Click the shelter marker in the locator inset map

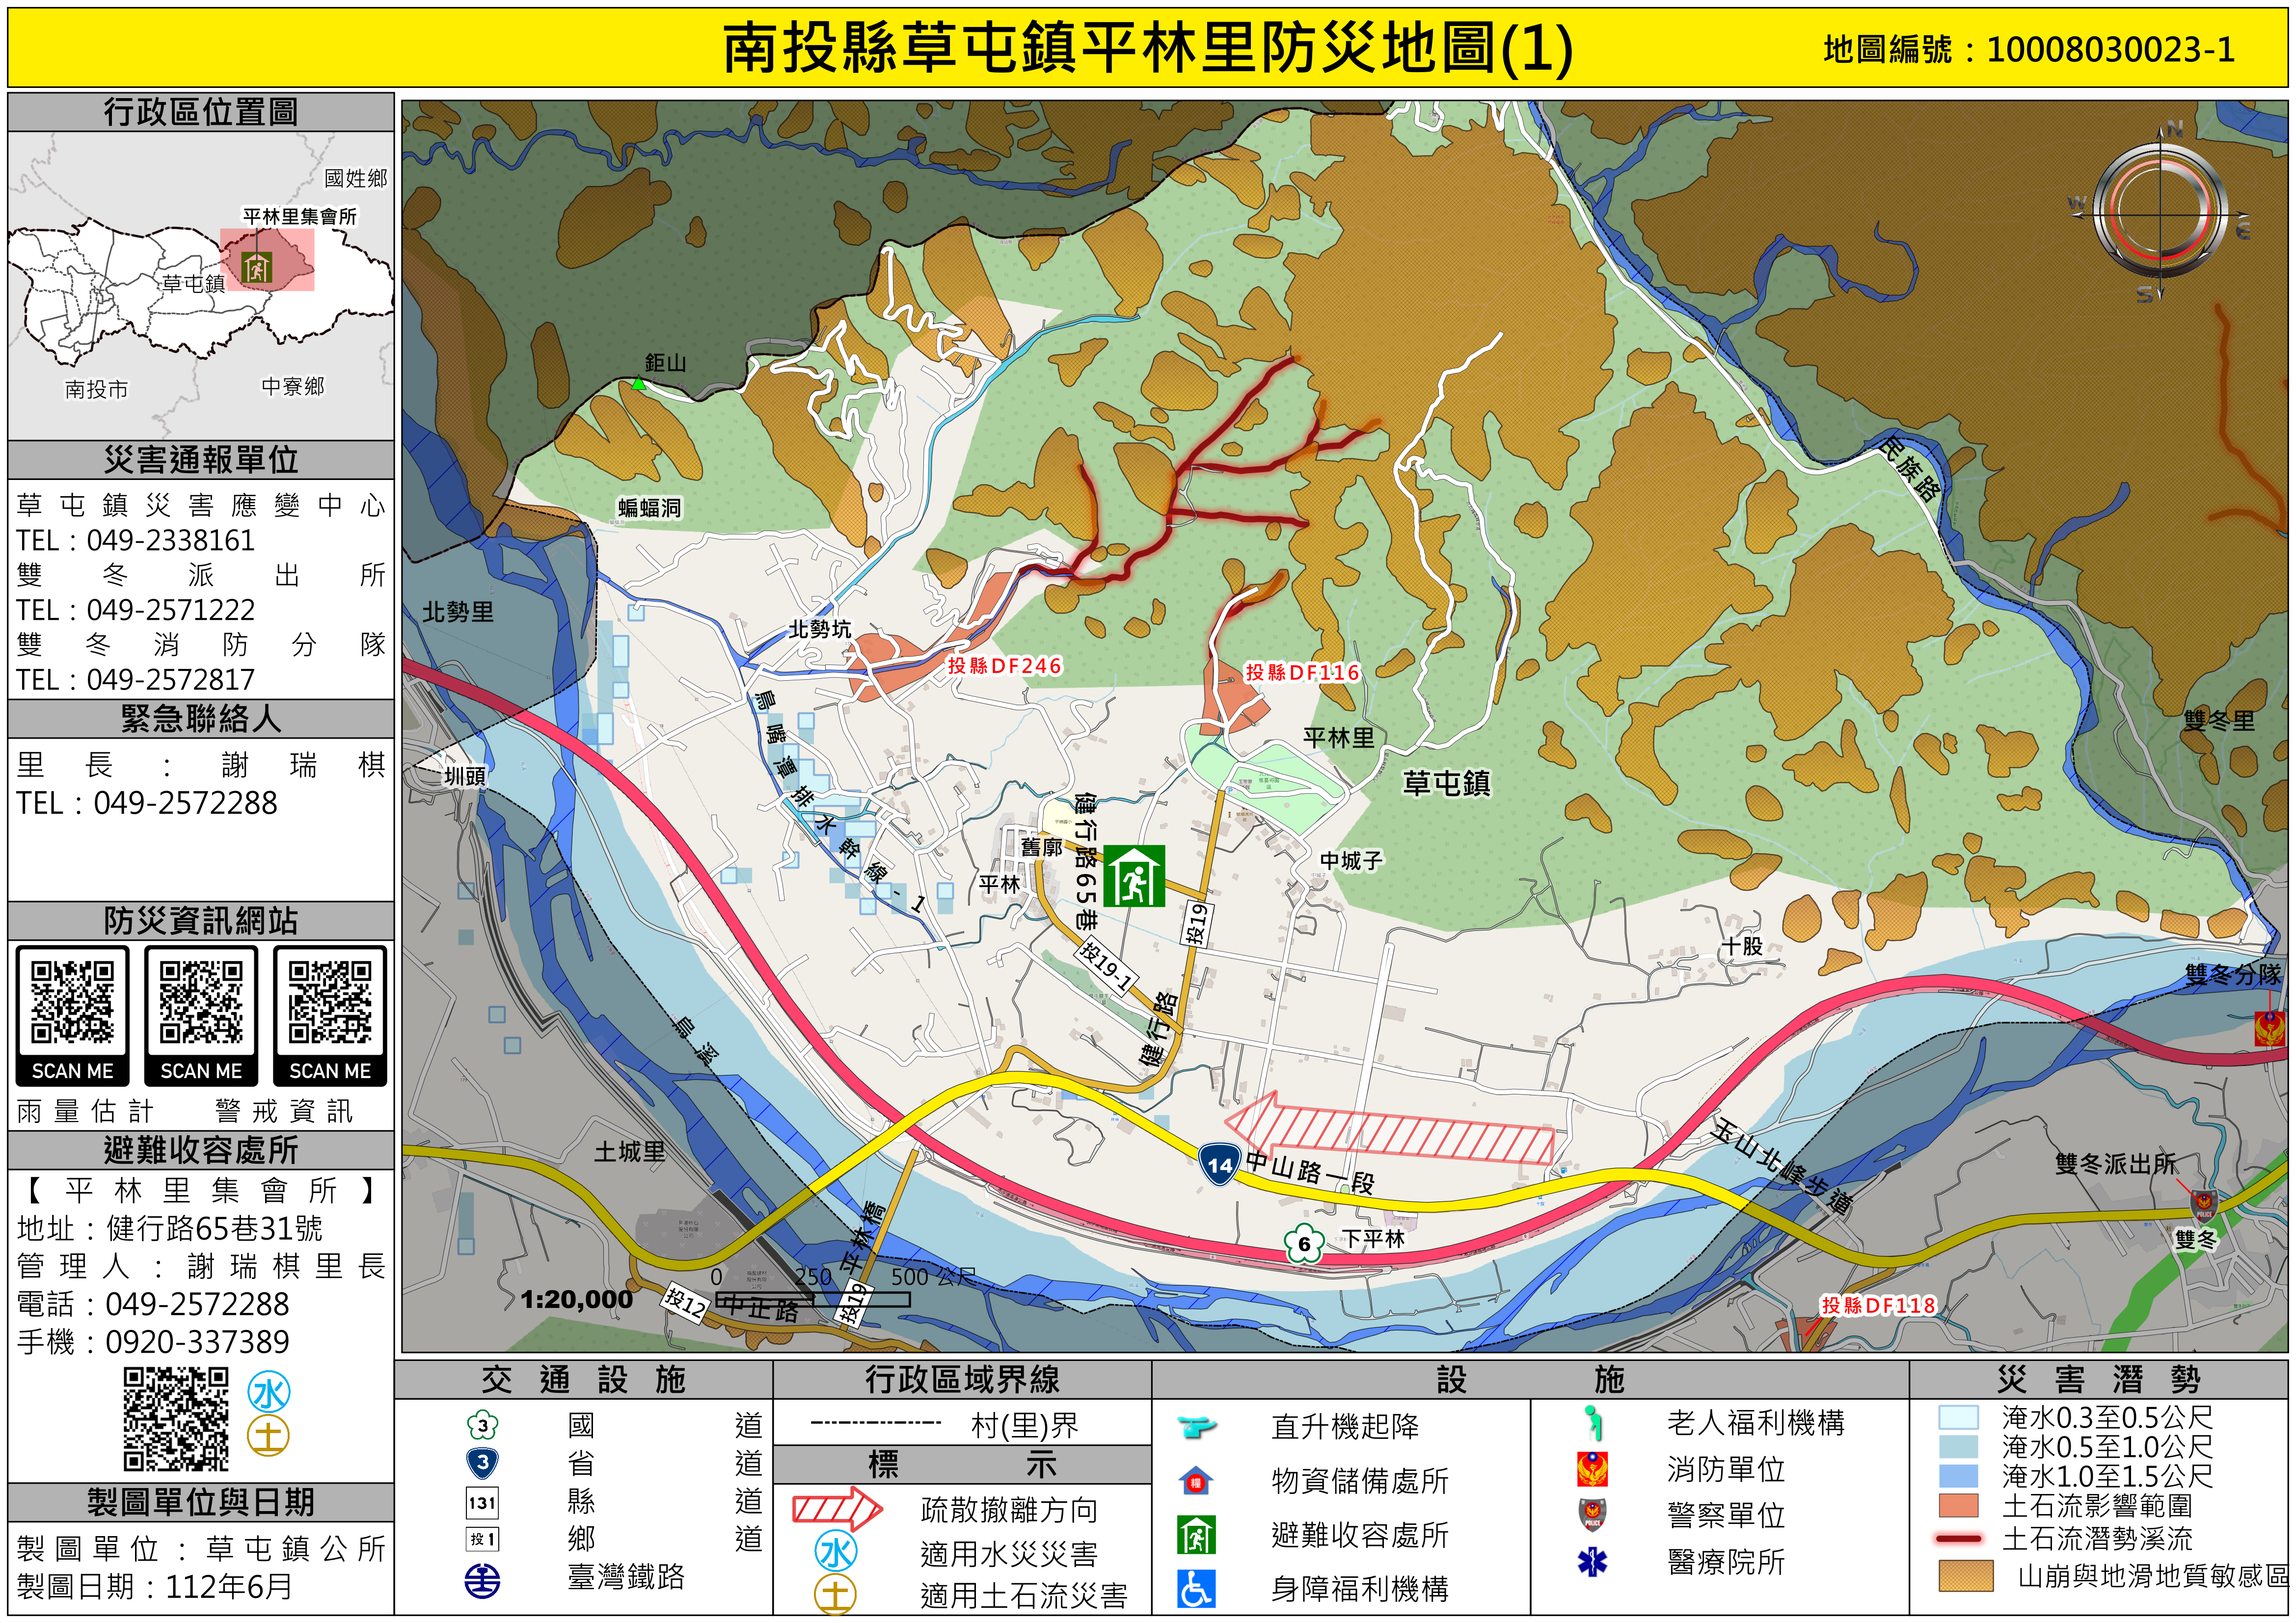pos(258,267)
